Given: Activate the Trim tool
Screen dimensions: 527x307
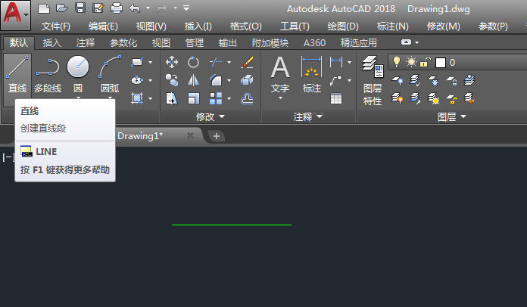Looking at the screenshot, I should tap(216, 62).
